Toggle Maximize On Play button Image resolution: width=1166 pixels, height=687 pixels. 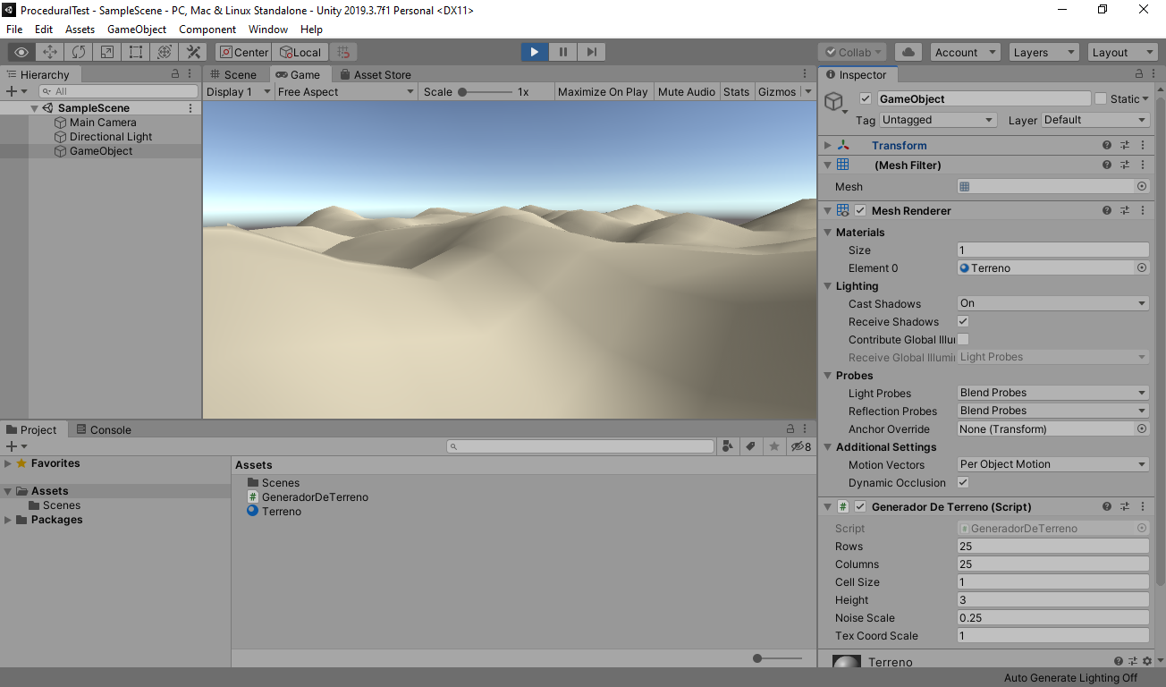[603, 91]
